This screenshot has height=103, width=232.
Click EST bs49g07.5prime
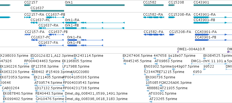[x=186, y=67]
